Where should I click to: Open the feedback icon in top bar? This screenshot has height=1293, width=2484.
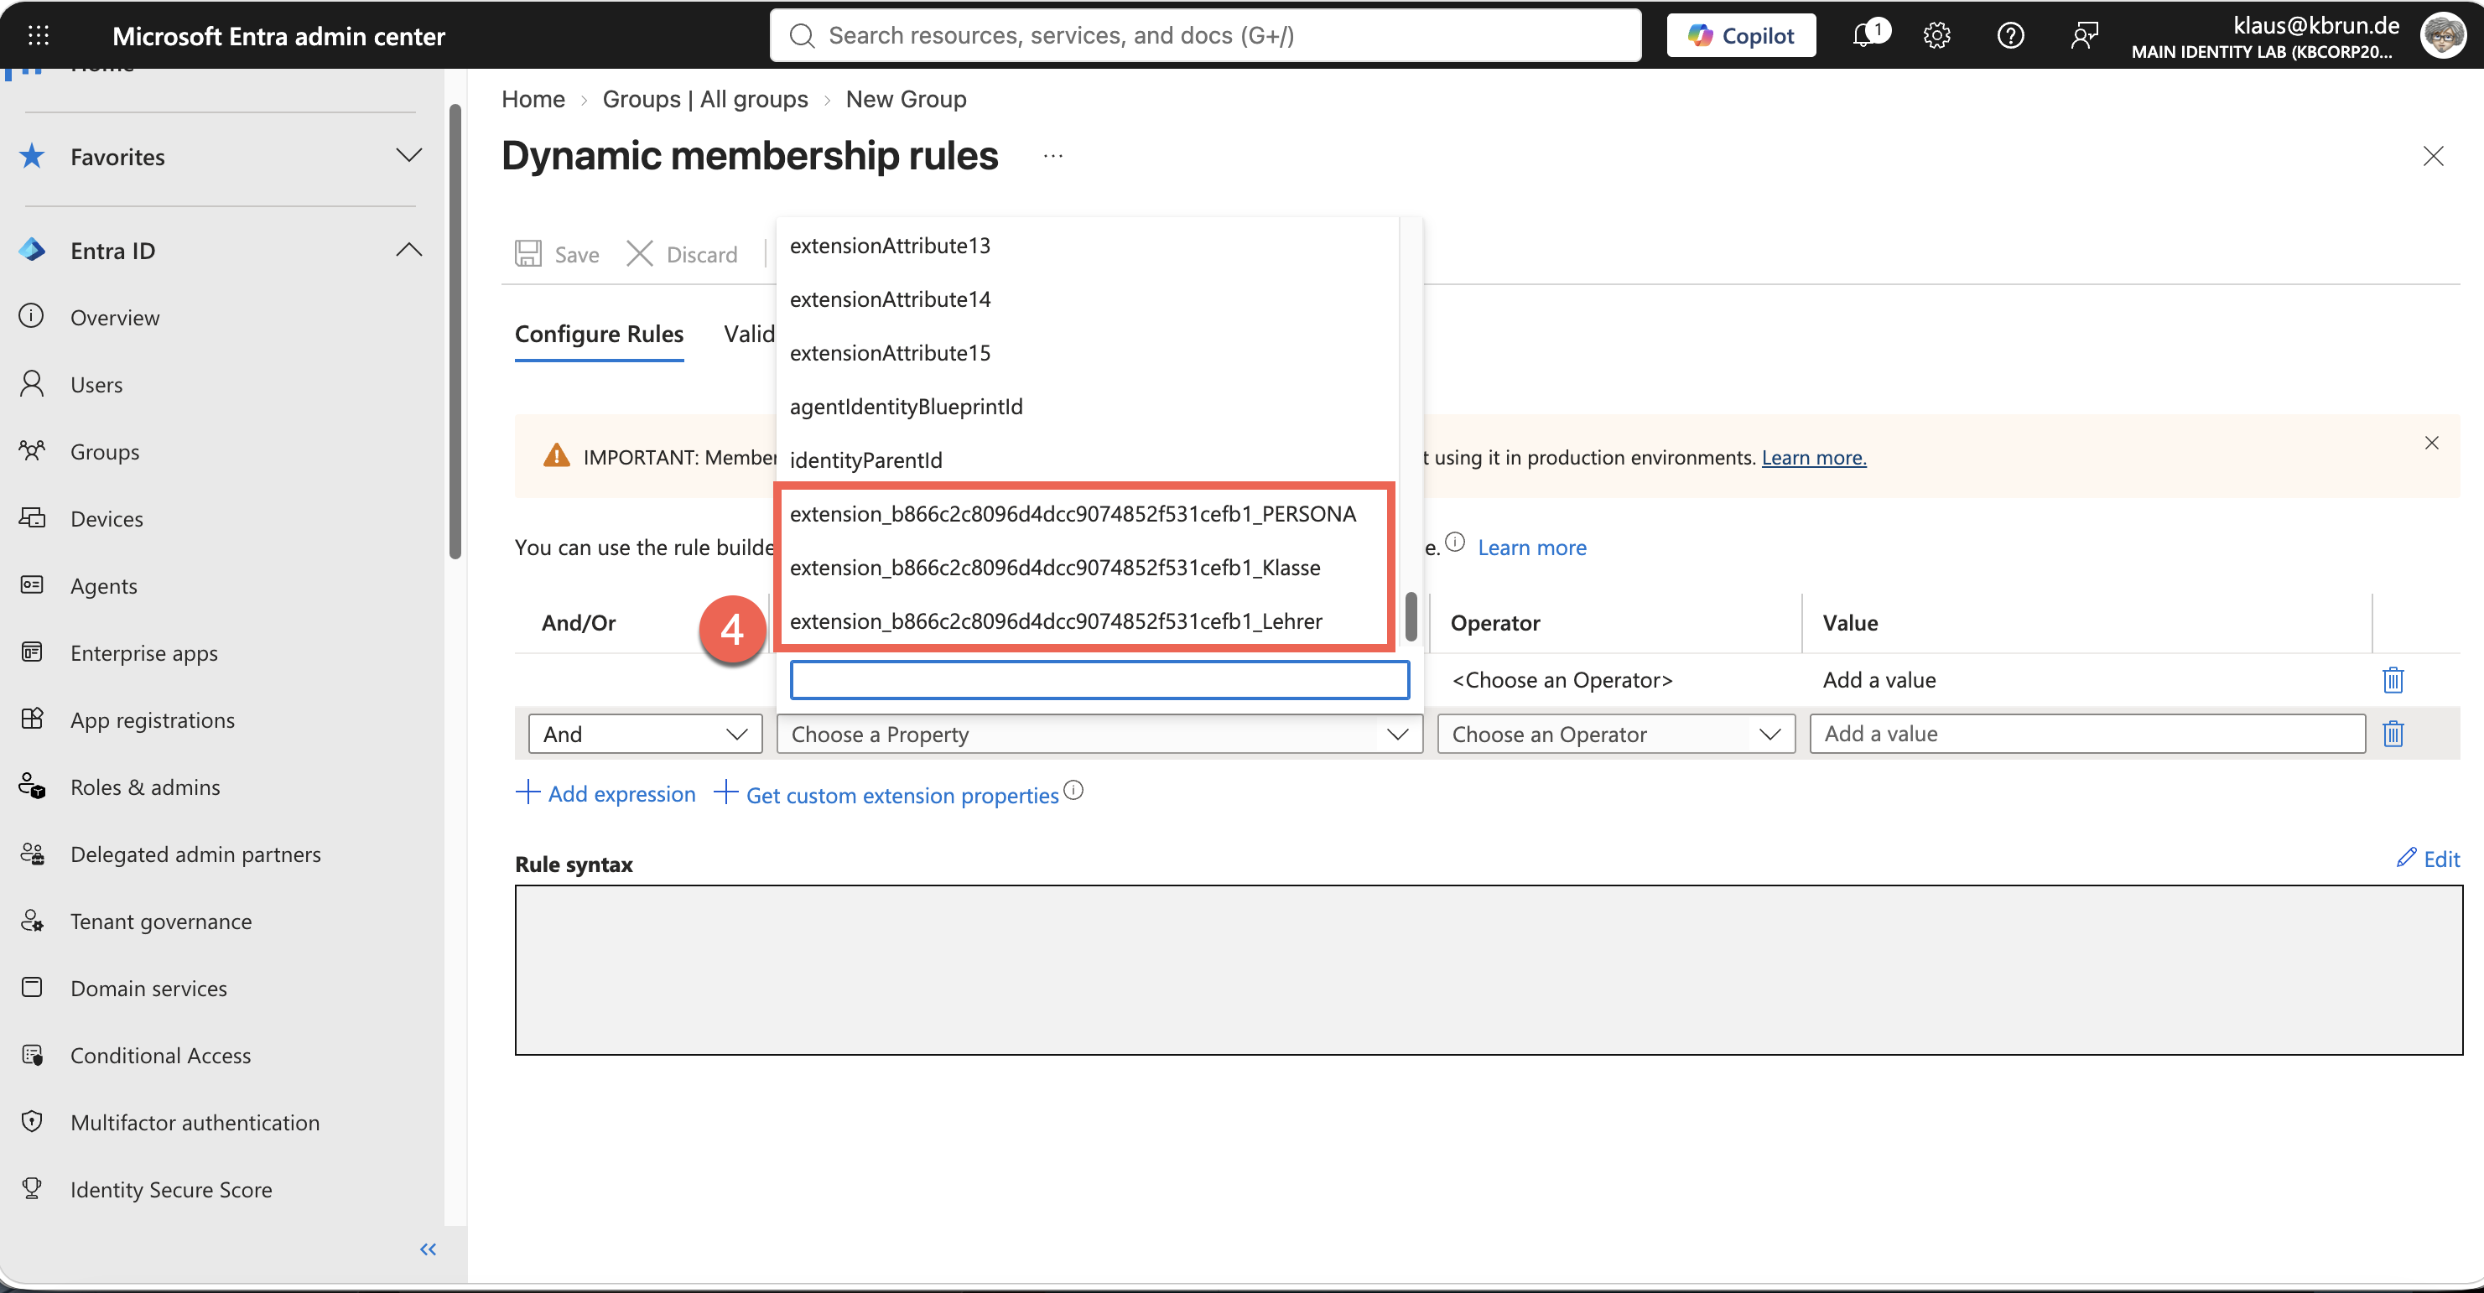tap(2084, 36)
